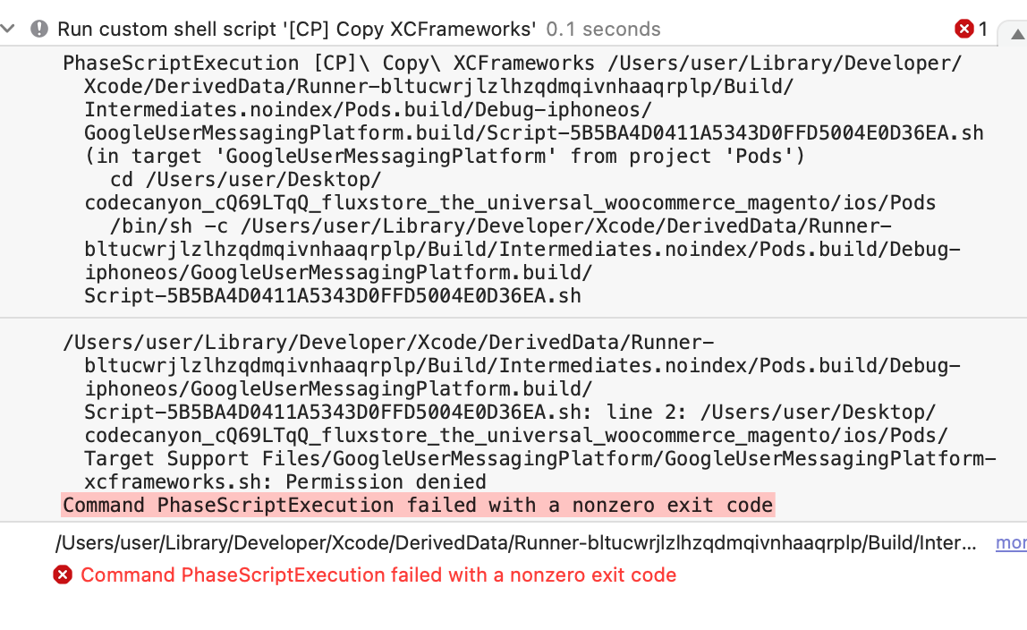Click the highlighted nonzero exit code line
Image resolution: width=1027 pixels, height=630 pixels.
pos(418,506)
